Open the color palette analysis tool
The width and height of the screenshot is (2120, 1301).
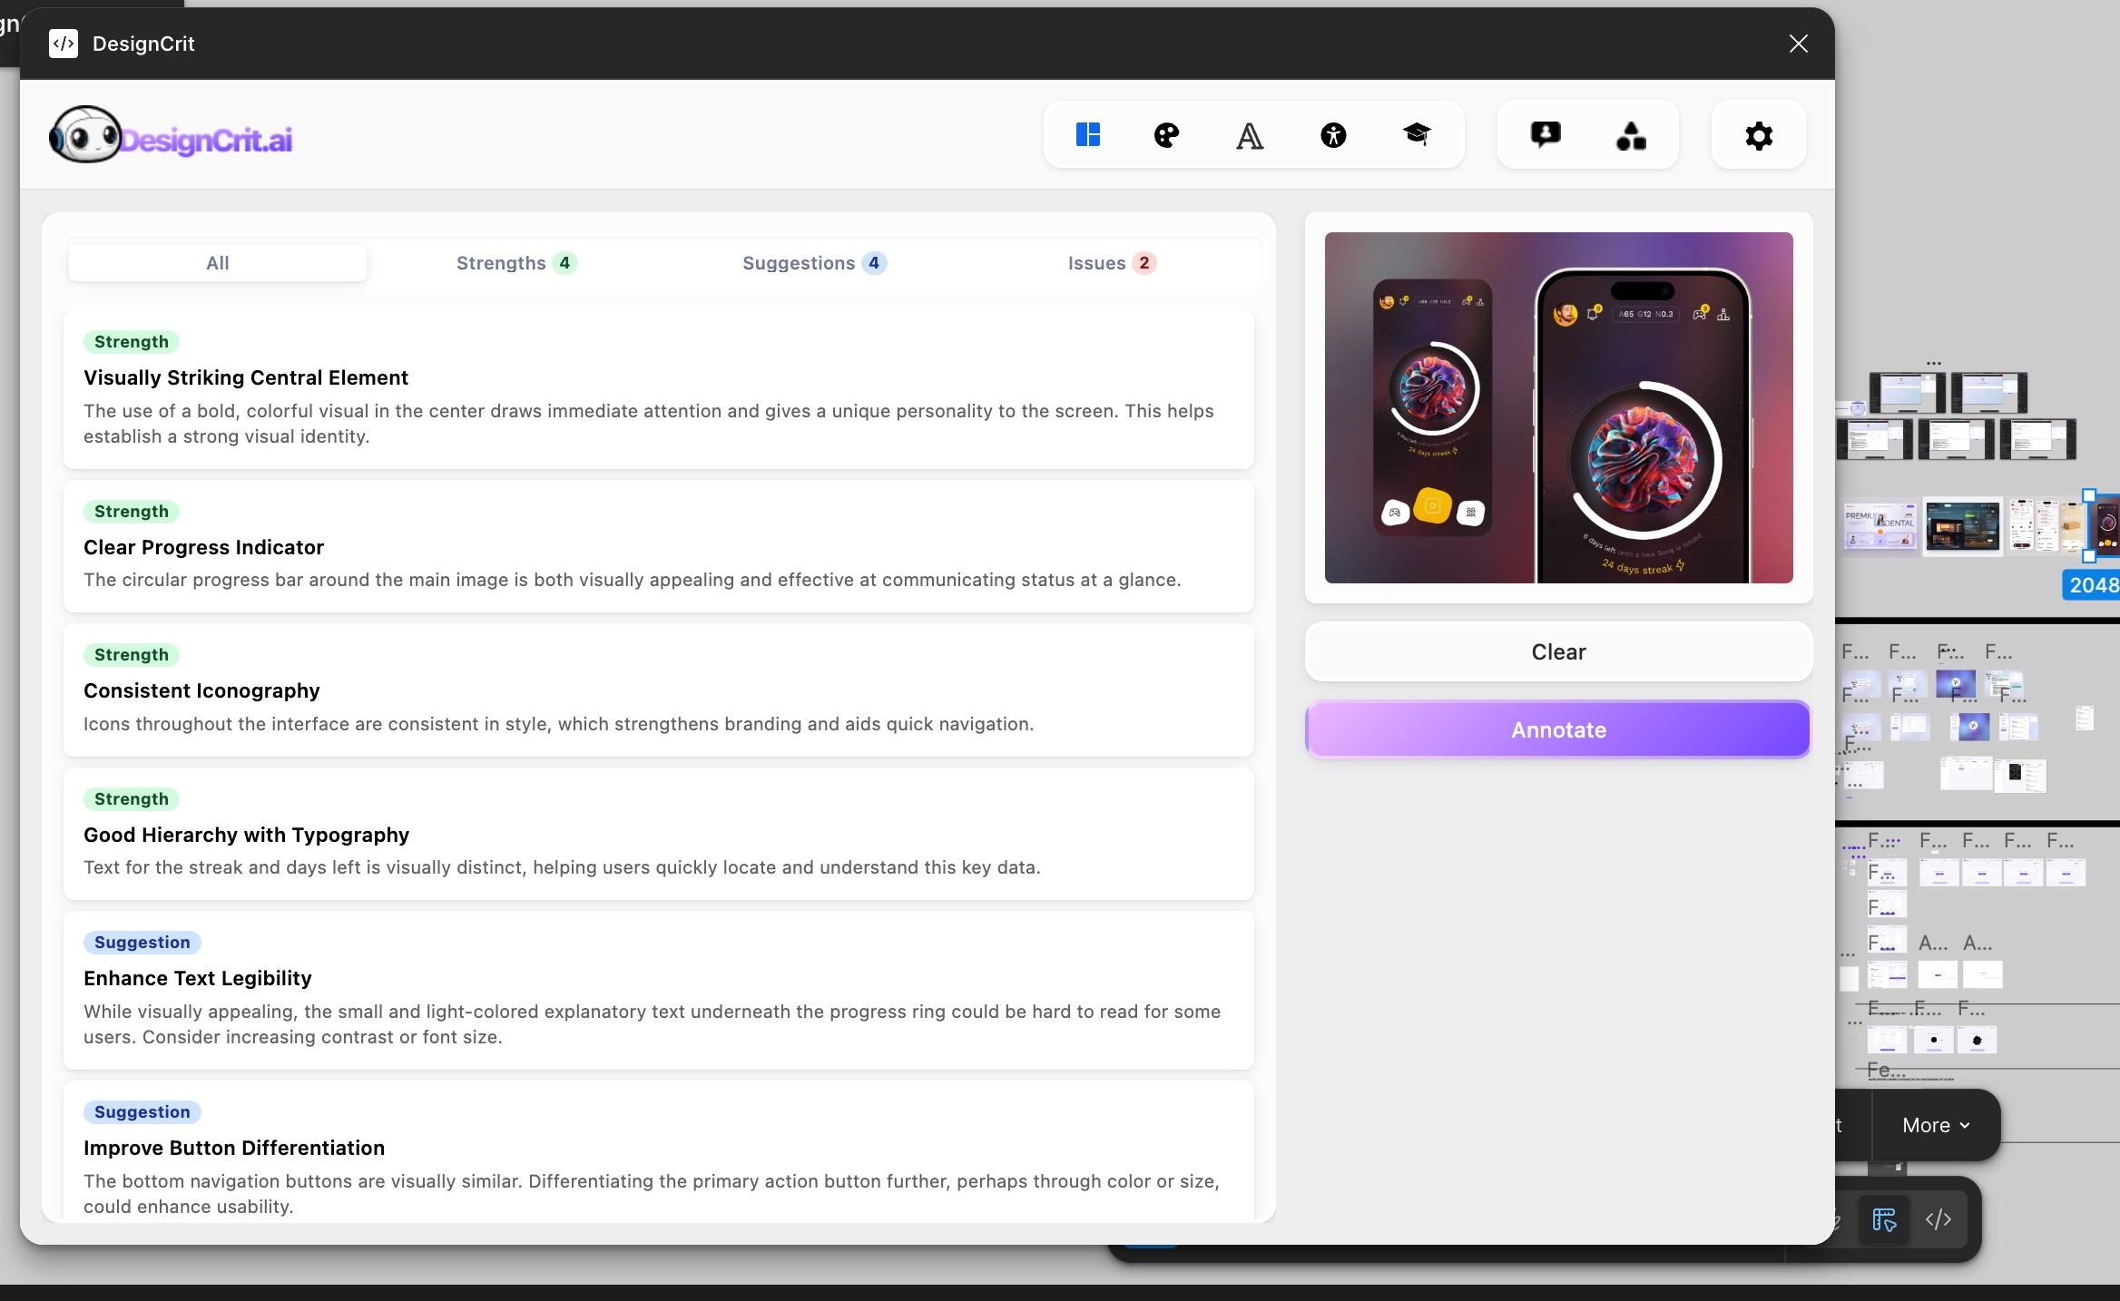pyautogui.click(x=1166, y=135)
